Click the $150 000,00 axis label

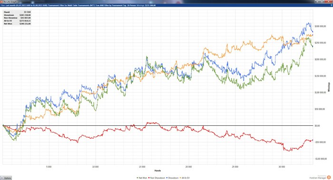[x=320, y=76]
